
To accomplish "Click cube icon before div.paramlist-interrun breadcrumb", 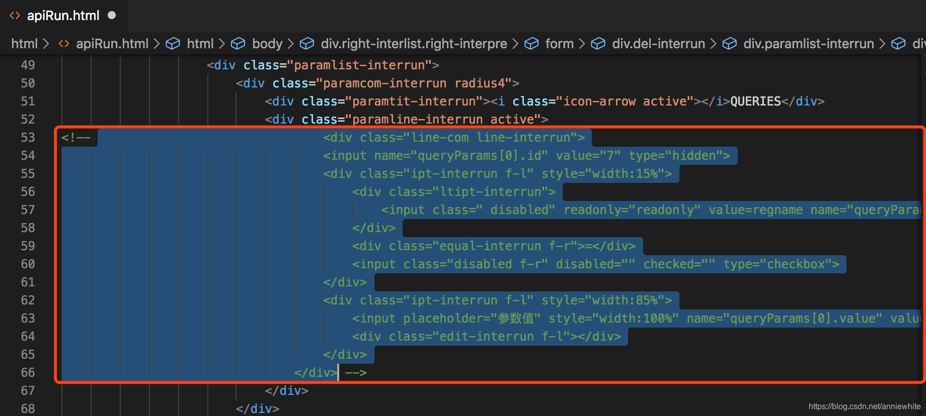I will click(730, 44).
